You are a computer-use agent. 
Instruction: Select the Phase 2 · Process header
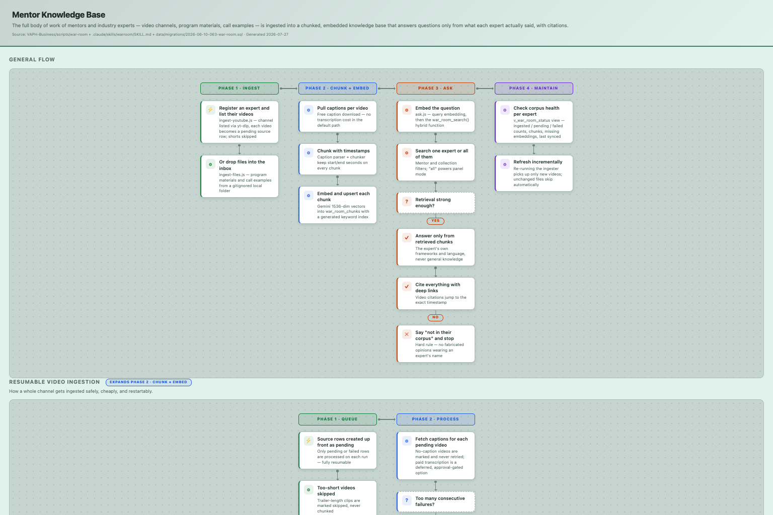(x=436, y=419)
